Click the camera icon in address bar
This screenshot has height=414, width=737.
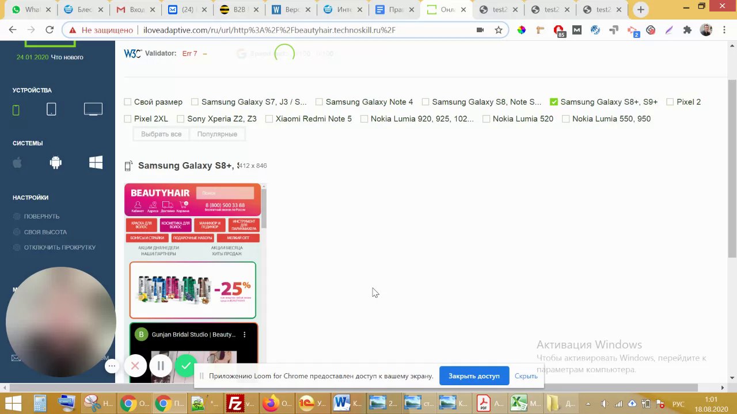coord(480,30)
